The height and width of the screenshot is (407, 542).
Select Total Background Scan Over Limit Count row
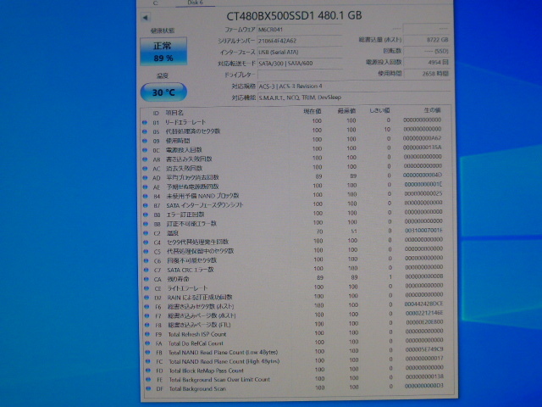(296, 379)
